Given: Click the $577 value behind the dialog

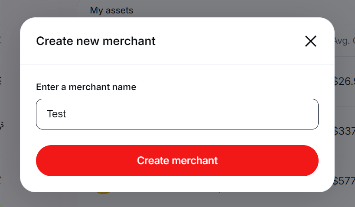Looking at the screenshot, I should [x=345, y=181].
